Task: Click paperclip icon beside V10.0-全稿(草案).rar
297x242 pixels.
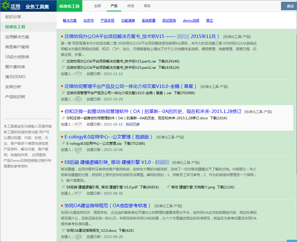Action: pos(63,93)
